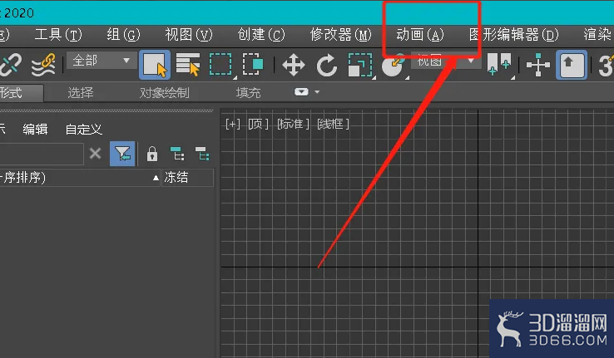
Task: Activate the Select and Move tool
Action: (x=294, y=65)
